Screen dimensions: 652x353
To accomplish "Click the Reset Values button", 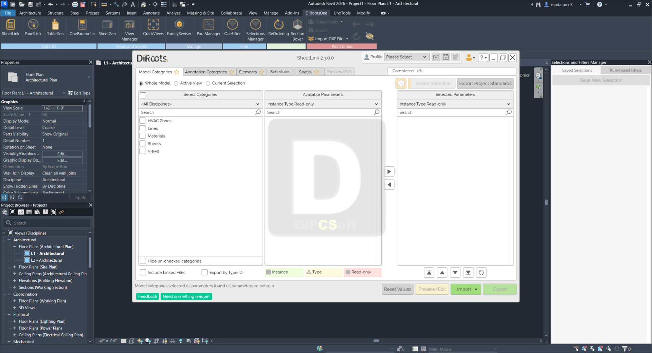I will click(x=398, y=289).
